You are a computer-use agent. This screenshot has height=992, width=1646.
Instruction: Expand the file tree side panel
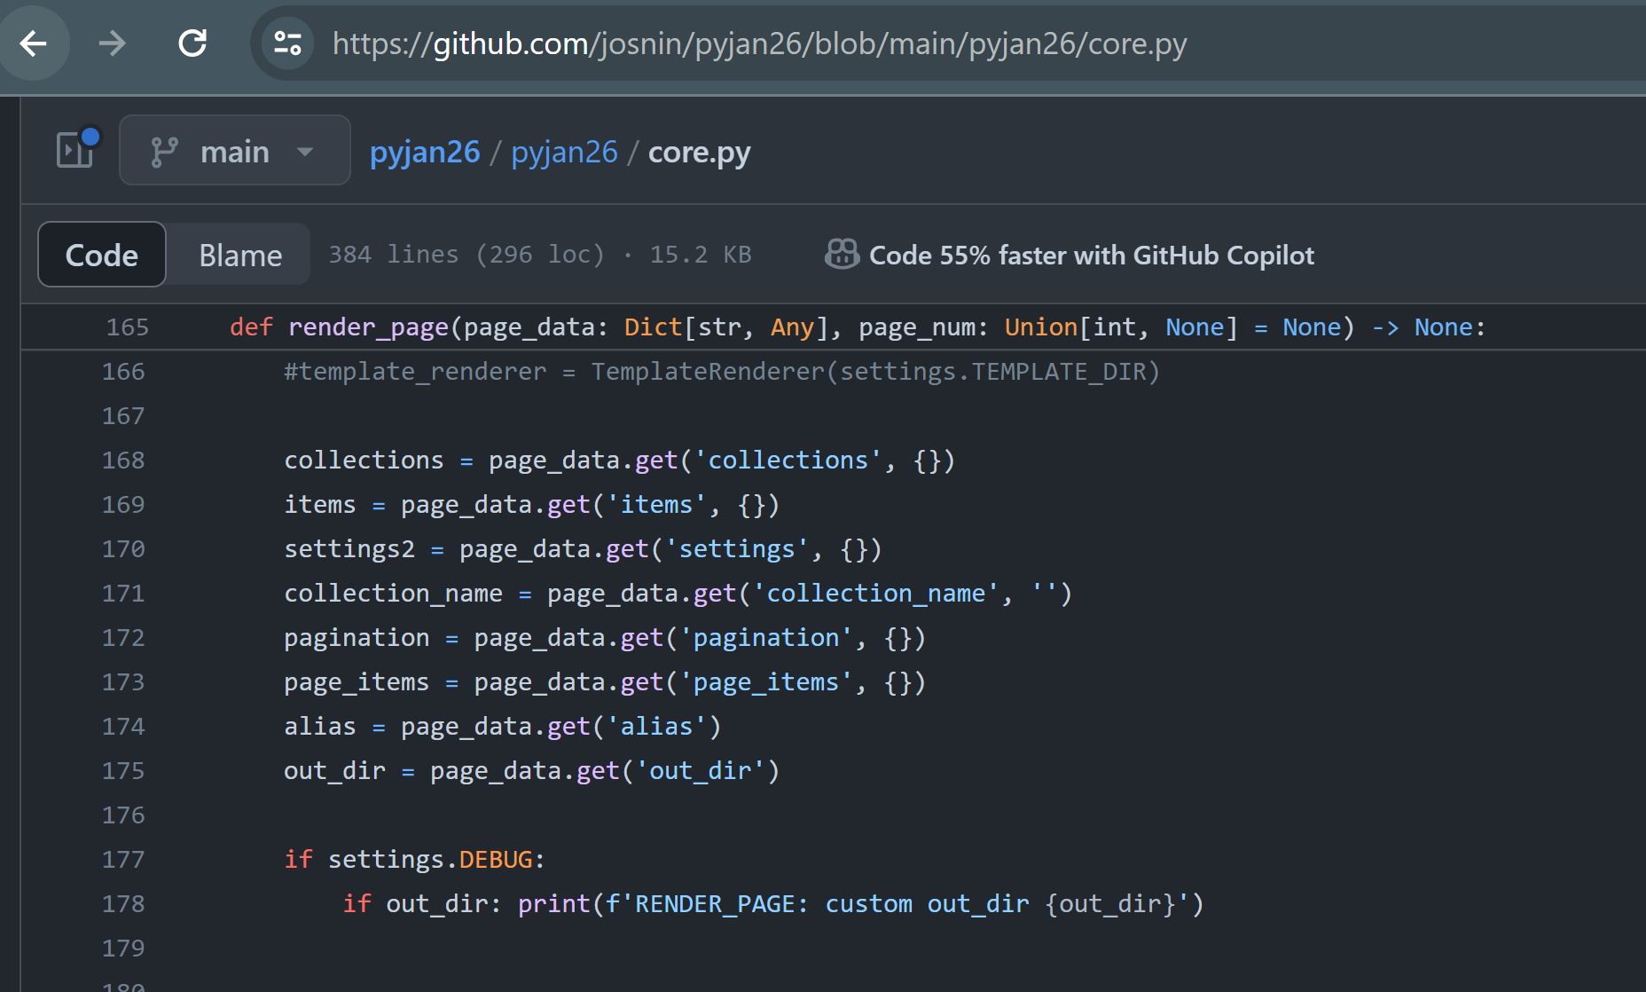click(x=77, y=149)
